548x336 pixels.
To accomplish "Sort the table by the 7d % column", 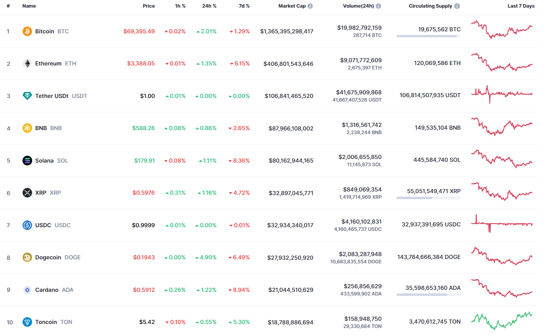I will (x=244, y=6).
